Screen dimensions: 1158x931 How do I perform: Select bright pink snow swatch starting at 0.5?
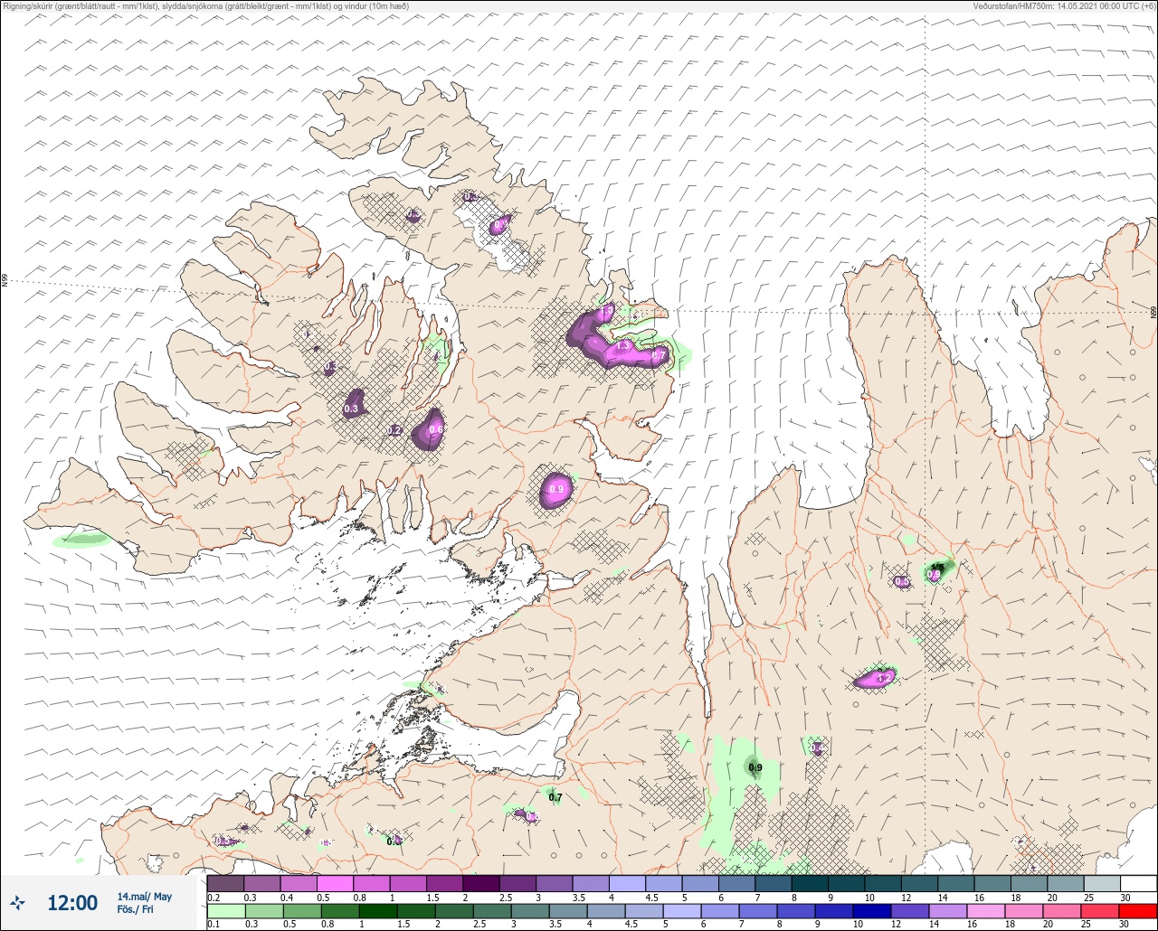coord(335,883)
